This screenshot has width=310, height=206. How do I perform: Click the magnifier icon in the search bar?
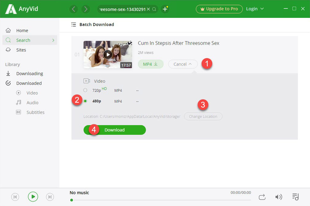154,9
